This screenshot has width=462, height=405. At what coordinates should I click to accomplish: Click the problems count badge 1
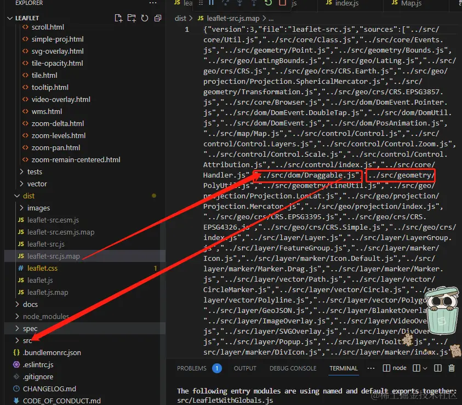click(217, 368)
